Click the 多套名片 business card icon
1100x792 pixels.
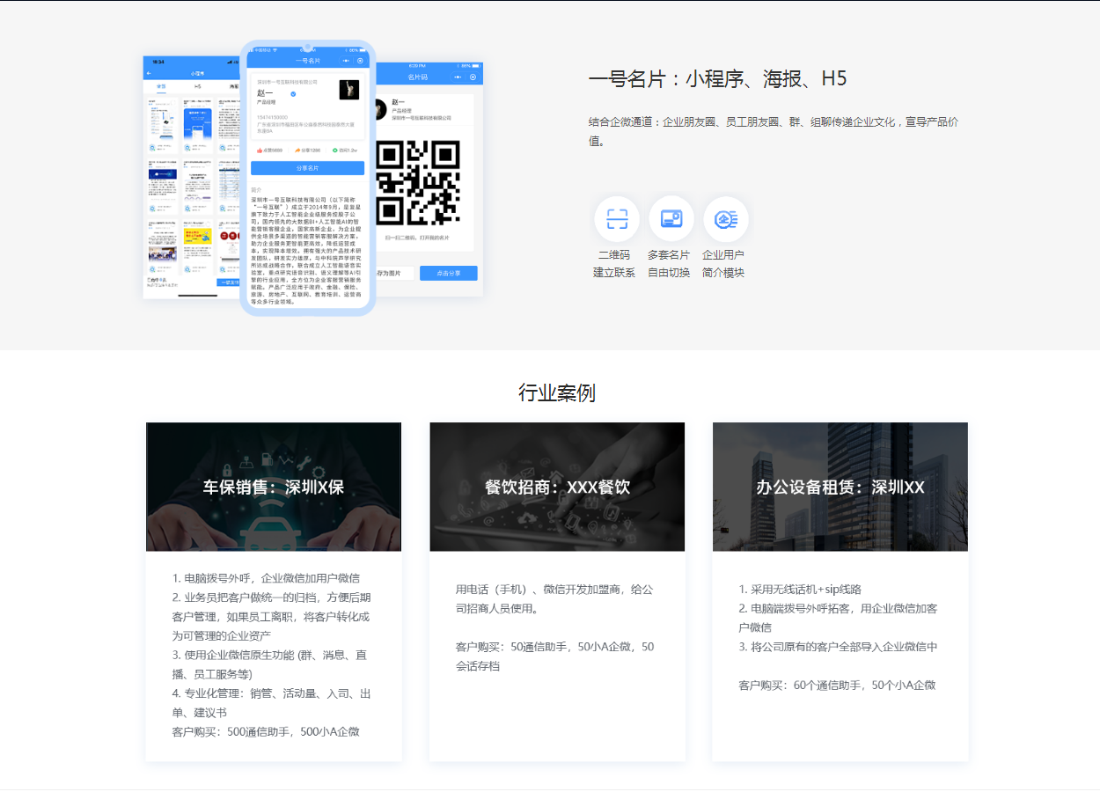[x=671, y=219]
